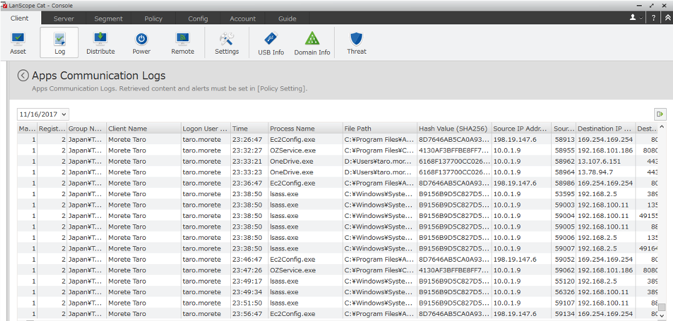Open the Threat shield icon
673x321 pixels.
(357, 43)
